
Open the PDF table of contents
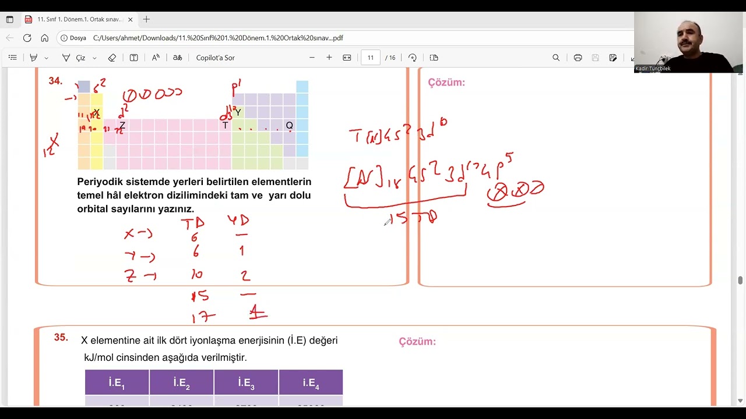[x=12, y=58]
